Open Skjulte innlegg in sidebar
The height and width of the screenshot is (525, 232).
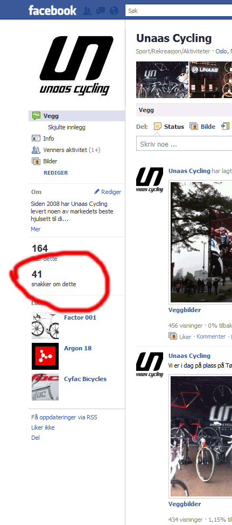[67, 127]
